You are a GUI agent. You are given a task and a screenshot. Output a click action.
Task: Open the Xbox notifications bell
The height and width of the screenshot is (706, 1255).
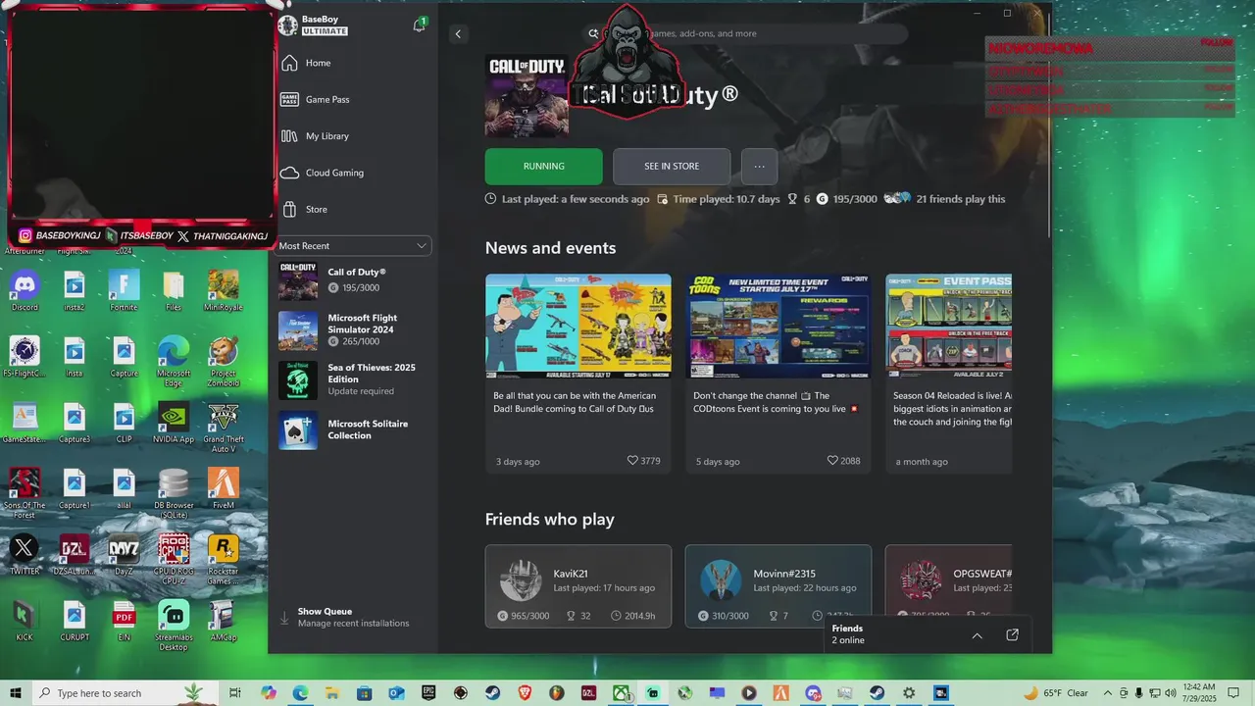coord(419,25)
